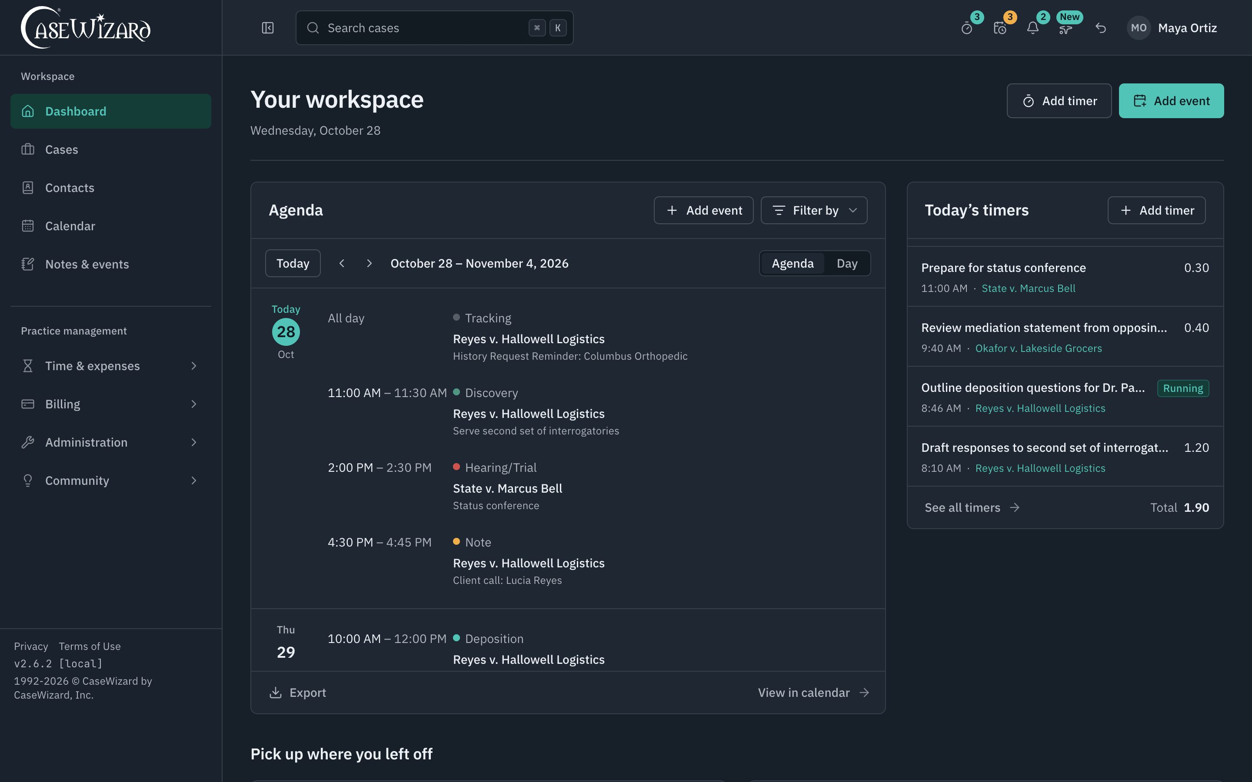Click the Calendar sidebar icon

[28, 226]
